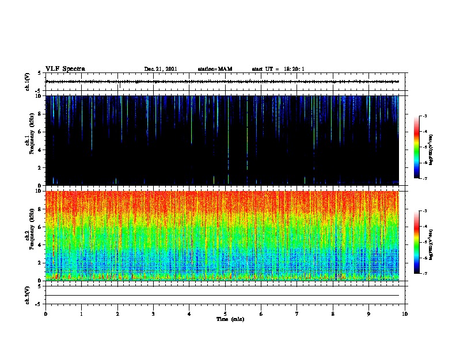Click the "station=MAM" header label

point(215,69)
